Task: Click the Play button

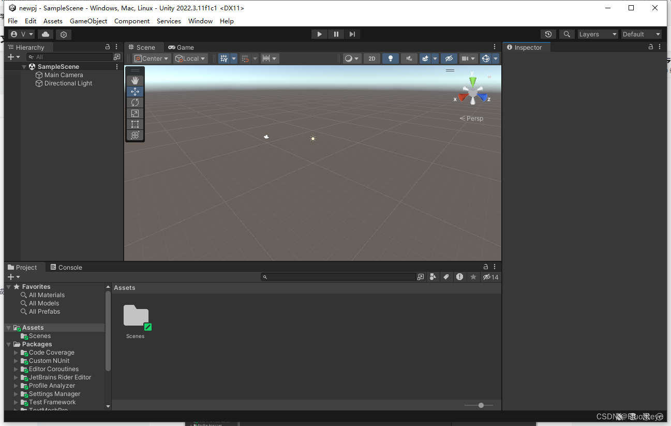Action: 320,34
